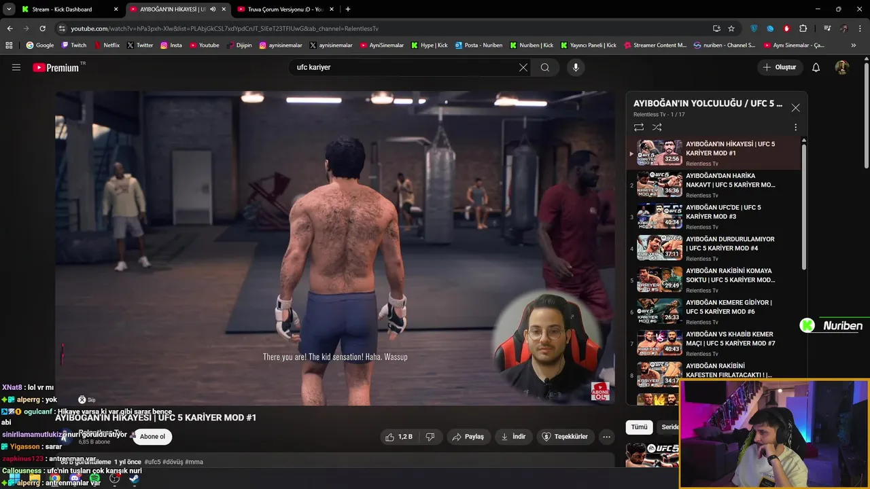Open the Netflix bookmark

tap(106, 46)
